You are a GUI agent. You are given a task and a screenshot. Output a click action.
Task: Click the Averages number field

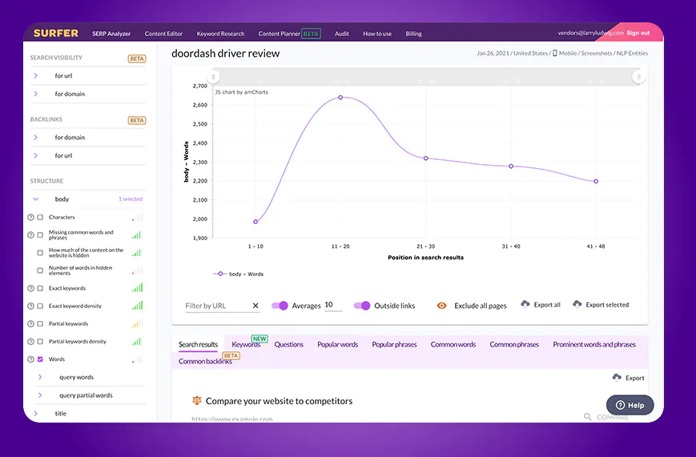pyautogui.click(x=333, y=305)
